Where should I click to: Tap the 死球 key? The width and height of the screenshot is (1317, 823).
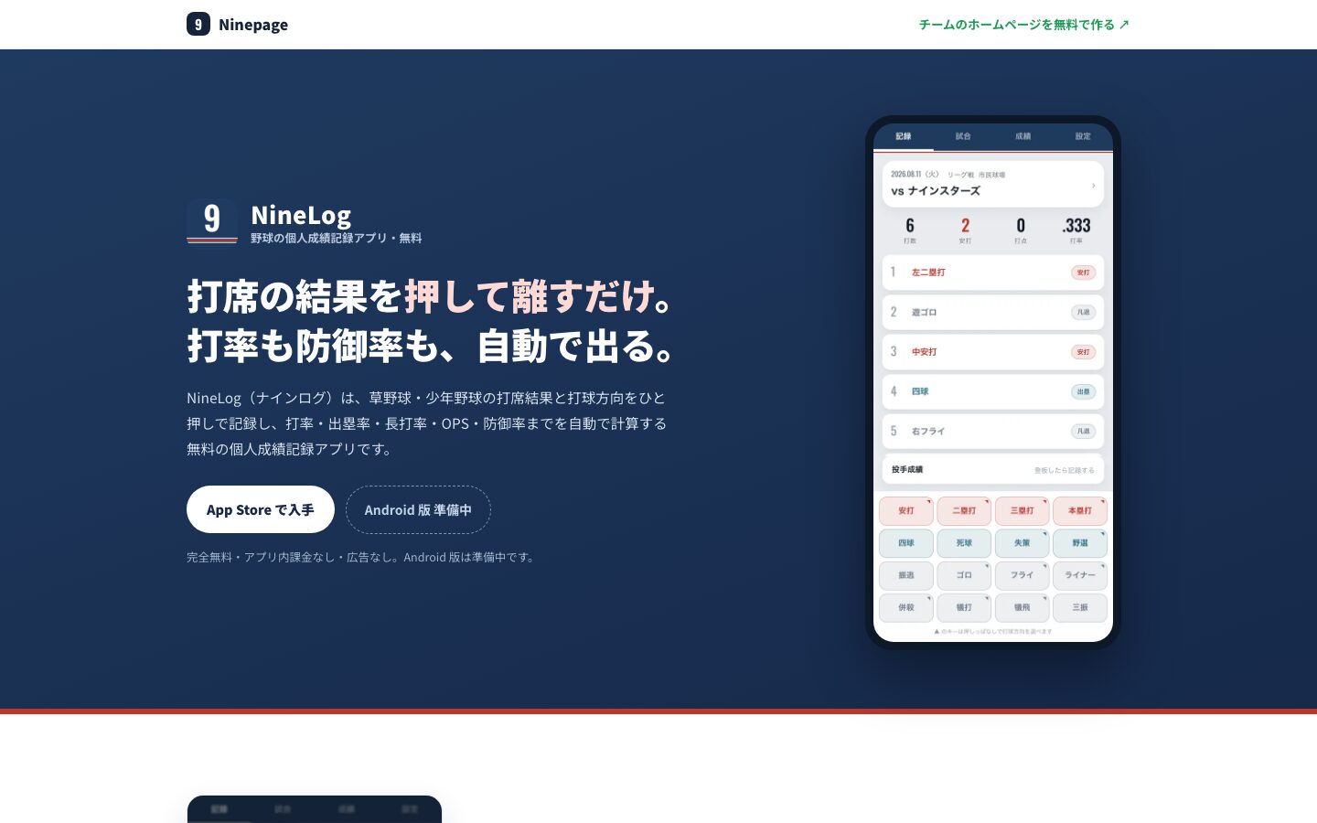coord(964,543)
